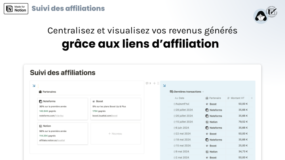
Task: Click Boost icon in Aujourd'hui row
Action: pos(207,104)
